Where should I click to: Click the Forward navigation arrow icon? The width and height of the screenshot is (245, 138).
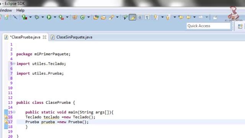201,17
